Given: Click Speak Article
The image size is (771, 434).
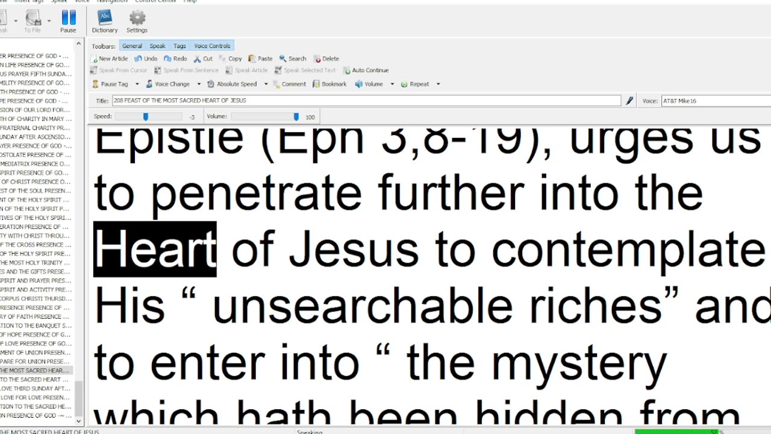Looking at the screenshot, I should tap(246, 71).
